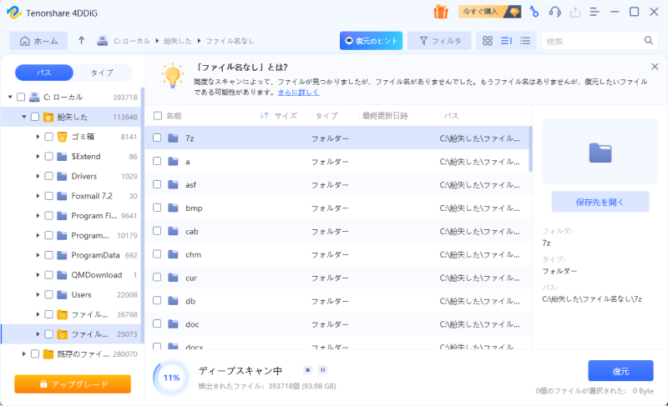Check the asf folder checkbox

pyautogui.click(x=157, y=184)
